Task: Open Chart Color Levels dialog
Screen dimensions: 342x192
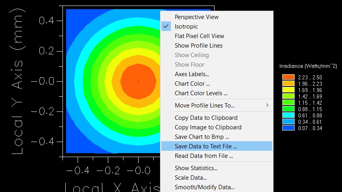Action: pos(217,93)
